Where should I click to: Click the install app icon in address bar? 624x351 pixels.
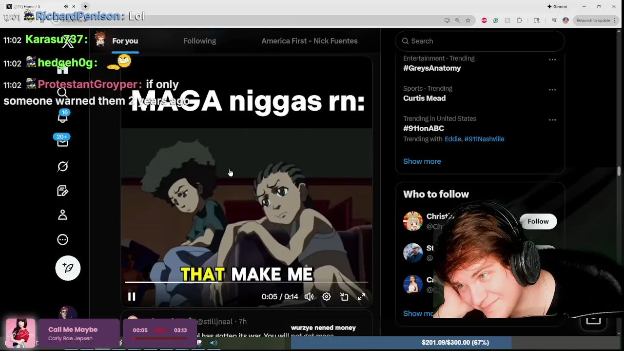447,20
